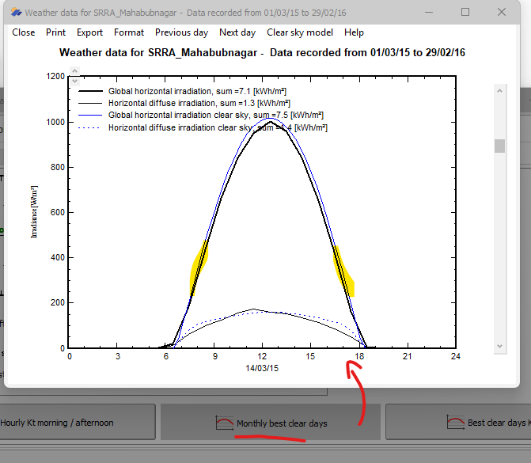
Task: Click Hourly Kt morning / afternoon button
Action: click(78, 422)
